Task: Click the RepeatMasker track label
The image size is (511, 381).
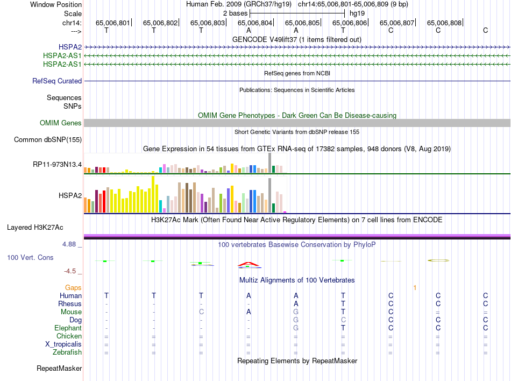Action: pos(59,369)
